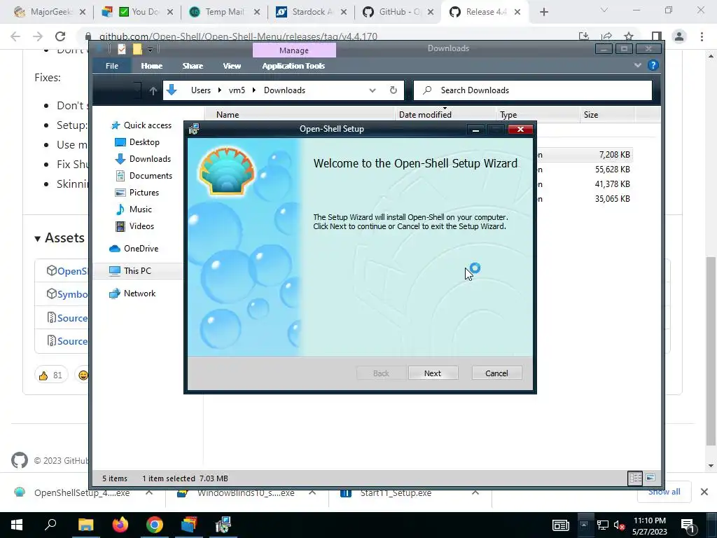Open WindowBlinds10 download item menu chevron
Screen dimensions: 717x538
coord(312,492)
